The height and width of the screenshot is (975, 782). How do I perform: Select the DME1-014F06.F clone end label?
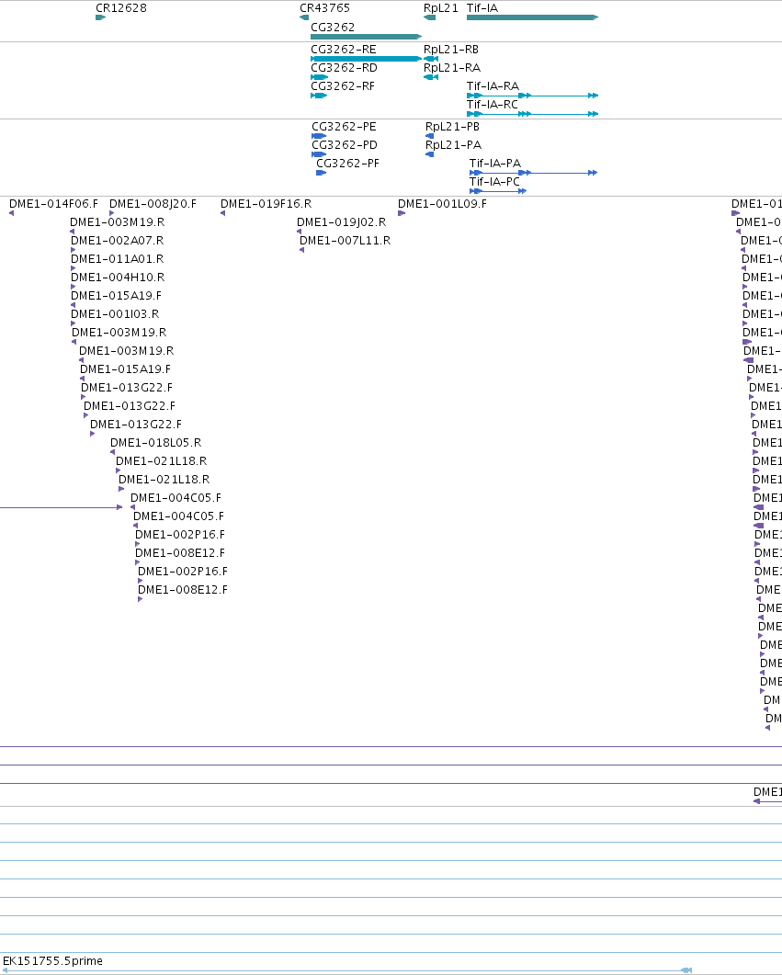pos(53,203)
